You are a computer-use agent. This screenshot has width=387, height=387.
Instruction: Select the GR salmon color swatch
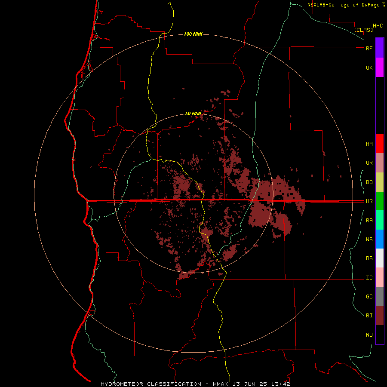380,163
